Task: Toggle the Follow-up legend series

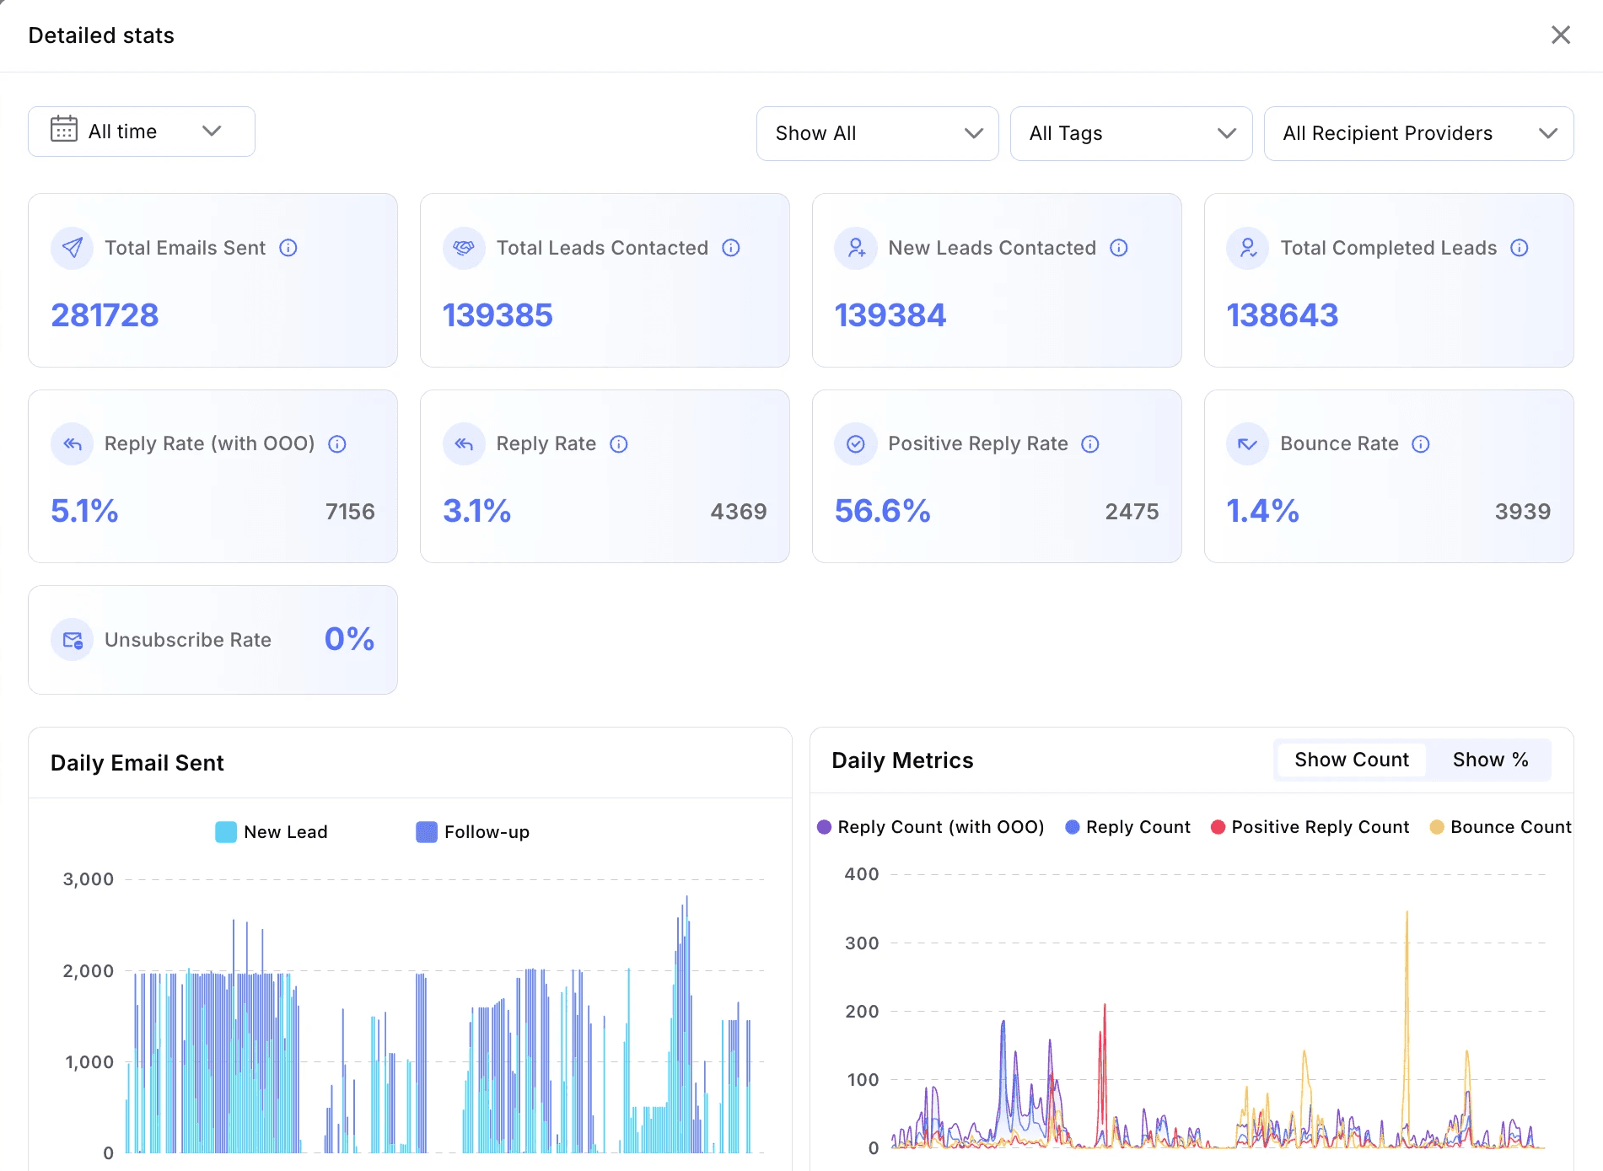Action: pos(473,832)
